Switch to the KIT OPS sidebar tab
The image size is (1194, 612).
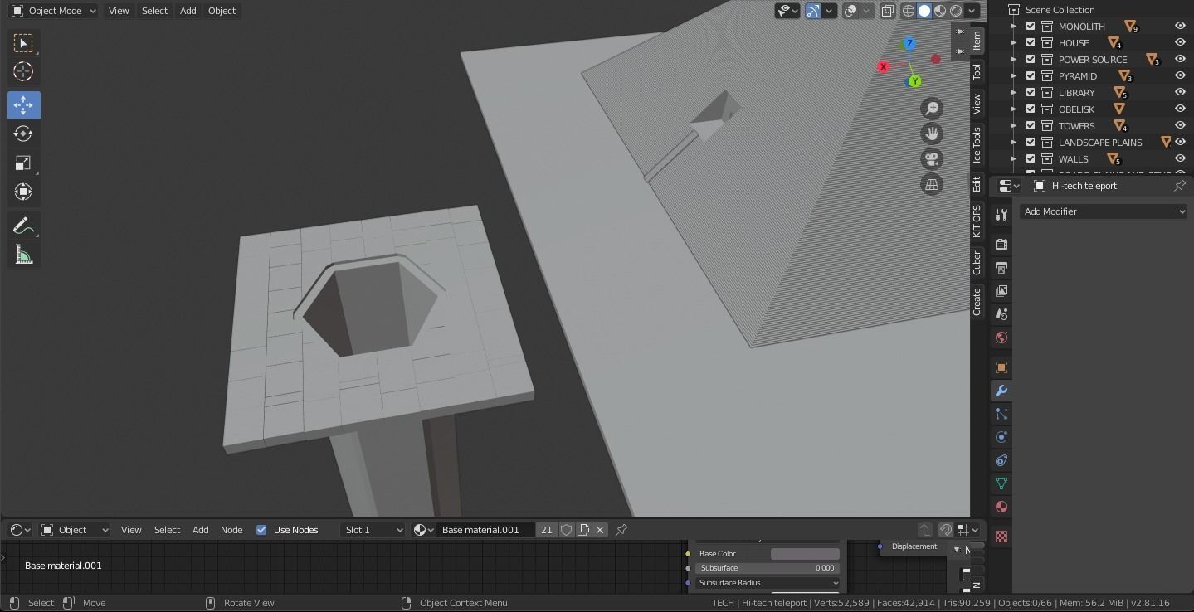click(977, 221)
